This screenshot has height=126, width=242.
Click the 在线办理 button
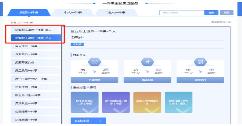pos(88,121)
